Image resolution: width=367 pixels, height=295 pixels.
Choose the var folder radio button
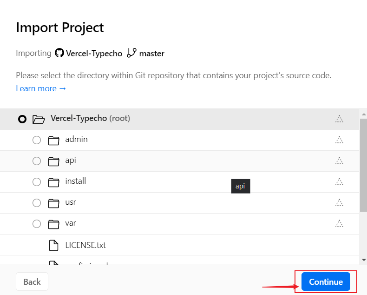pyautogui.click(x=37, y=224)
